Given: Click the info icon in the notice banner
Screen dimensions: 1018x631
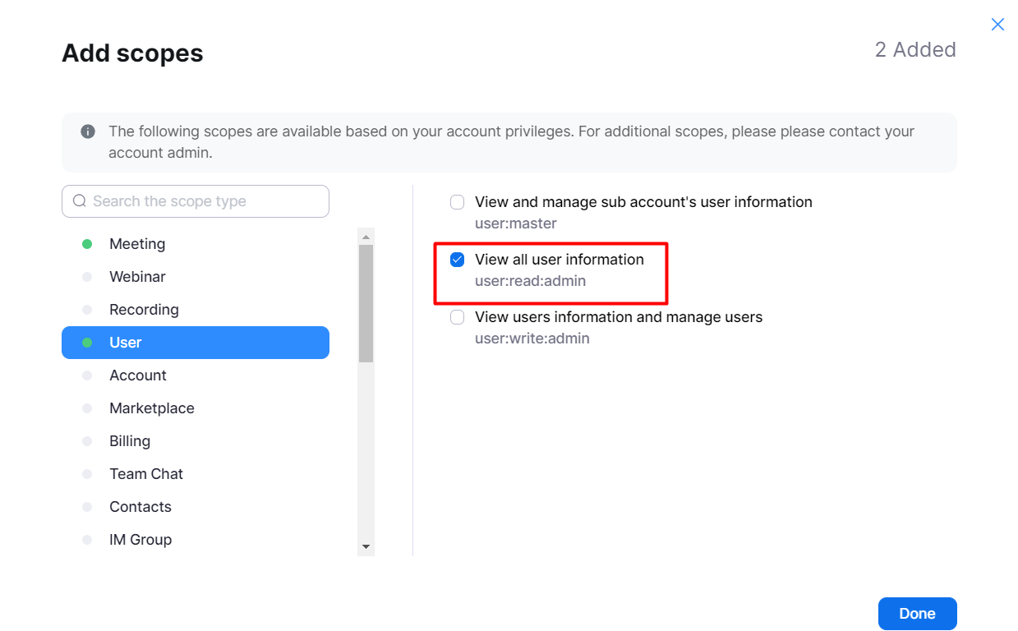Looking at the screenshot, I should pos(88,131).
